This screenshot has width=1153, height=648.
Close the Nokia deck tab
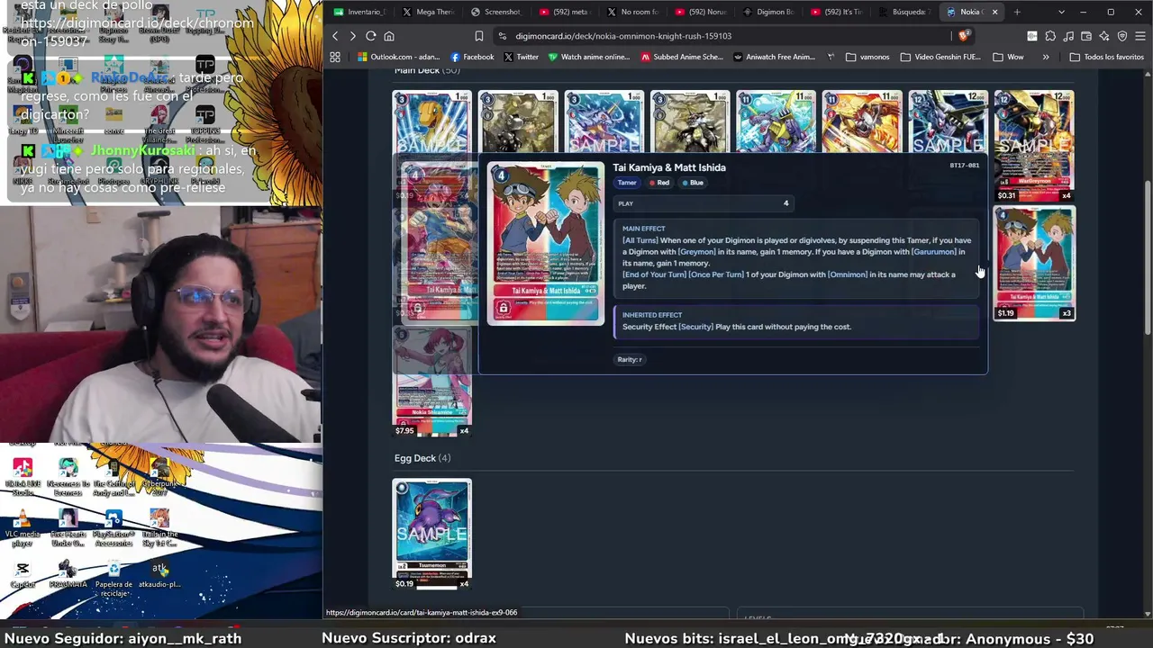(994, 12)
